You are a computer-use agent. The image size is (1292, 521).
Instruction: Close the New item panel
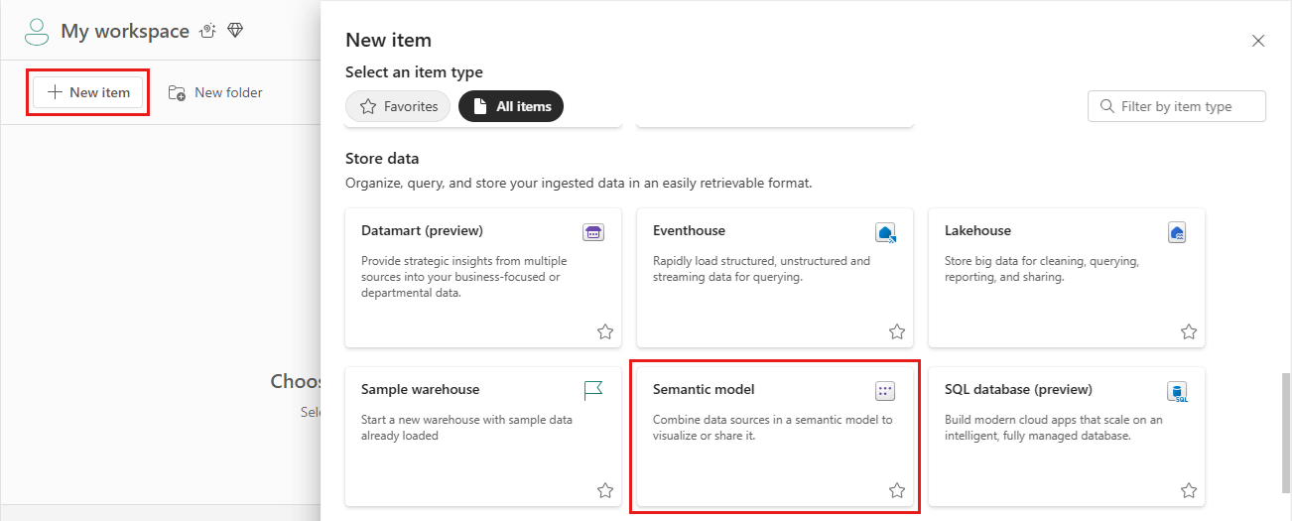(1258, 41)
